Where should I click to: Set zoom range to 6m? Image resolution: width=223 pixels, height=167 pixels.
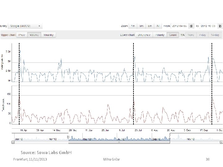[150, 26]
